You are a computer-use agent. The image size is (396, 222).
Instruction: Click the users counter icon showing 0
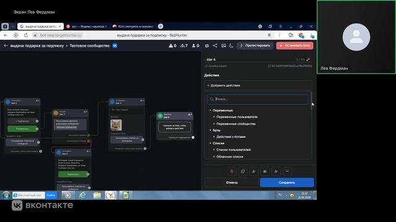tap(196, 46)
